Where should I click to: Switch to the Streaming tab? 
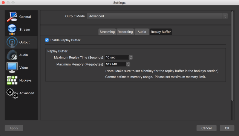click(x=107, y=32)
